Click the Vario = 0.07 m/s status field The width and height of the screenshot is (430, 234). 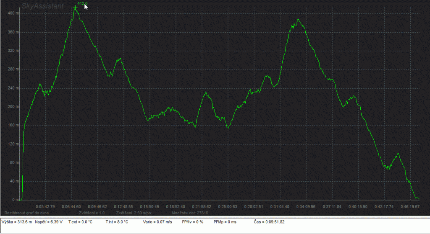pyautogui.click(x=157, y=221)
